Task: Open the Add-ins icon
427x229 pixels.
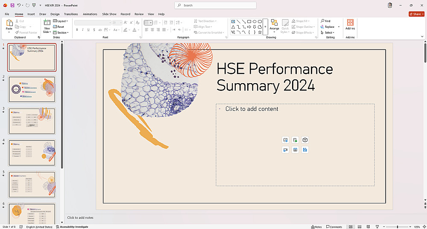Action: tap(350, 22)
